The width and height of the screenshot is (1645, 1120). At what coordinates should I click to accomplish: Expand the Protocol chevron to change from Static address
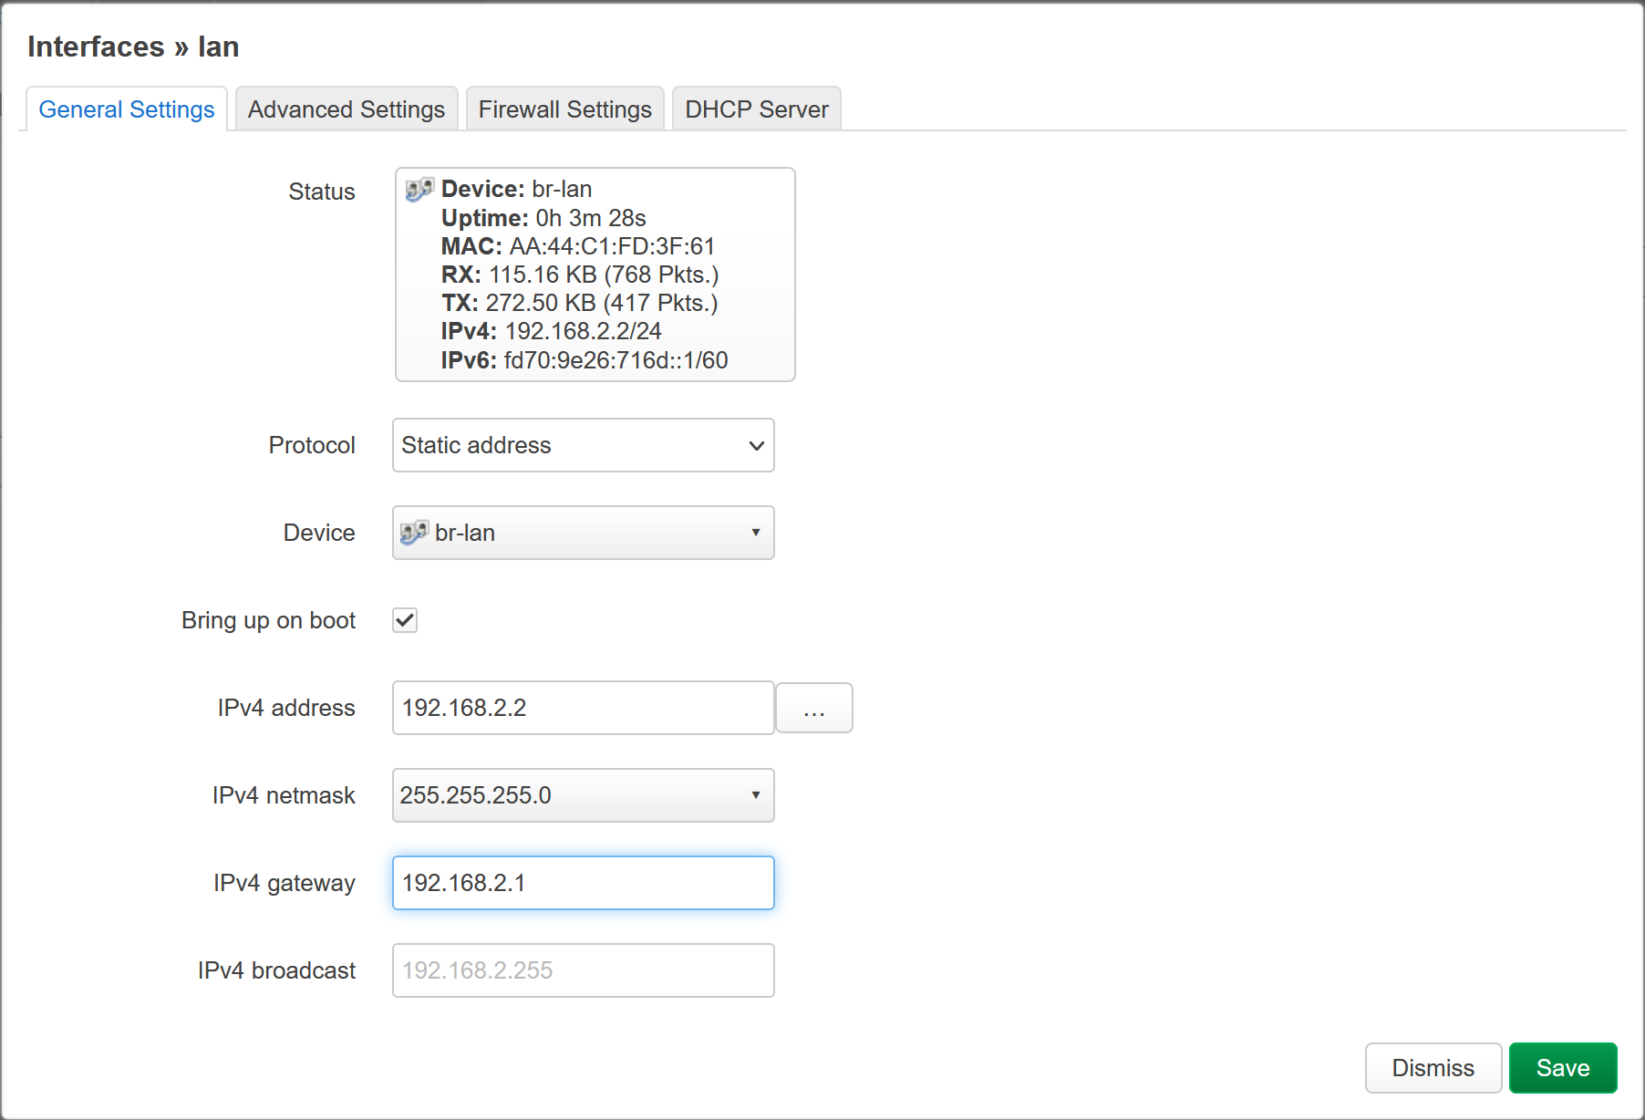(x=755, y=446)
